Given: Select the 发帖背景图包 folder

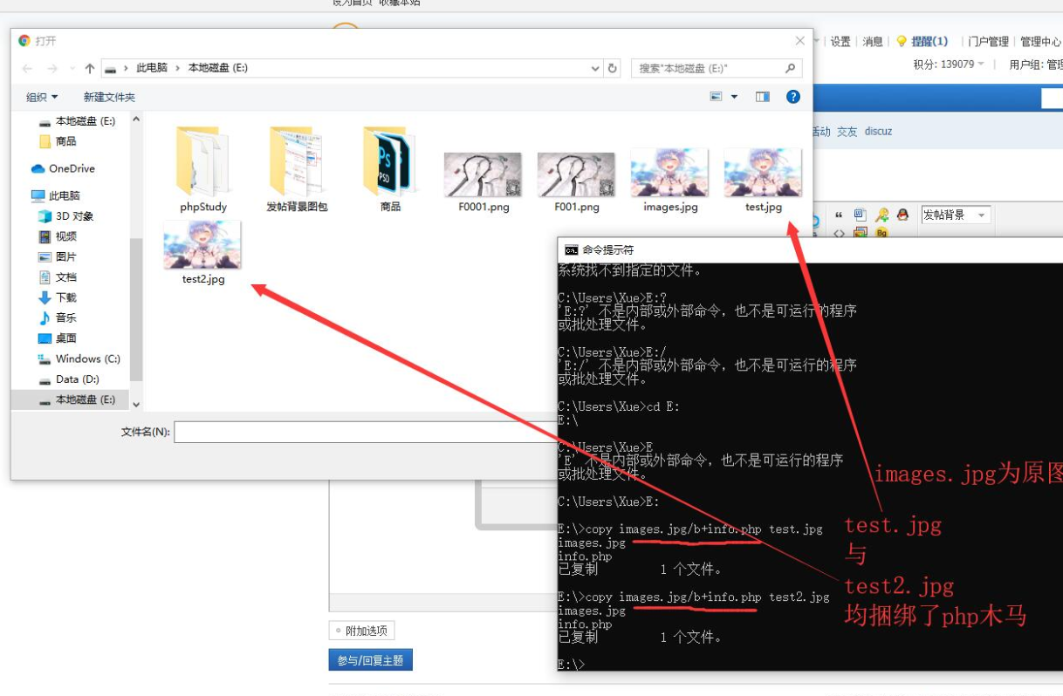Looking at the screenshot, I should click(x=297, y=169).
